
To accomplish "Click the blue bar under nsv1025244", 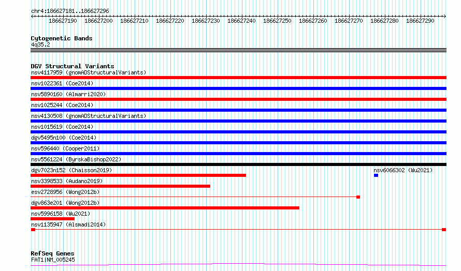I will coord(238,110).
